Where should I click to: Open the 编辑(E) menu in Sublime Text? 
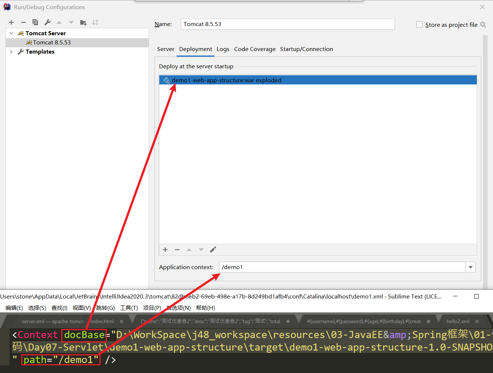point(14,308)
